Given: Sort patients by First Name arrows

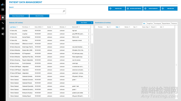Looking at the screenshot, I should [x=29, y=27].
